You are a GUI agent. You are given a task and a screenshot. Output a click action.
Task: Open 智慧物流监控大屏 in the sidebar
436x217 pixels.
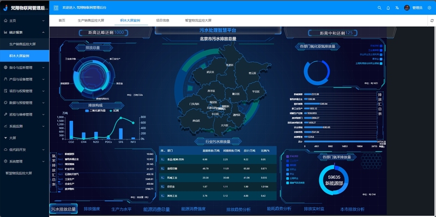19,173
